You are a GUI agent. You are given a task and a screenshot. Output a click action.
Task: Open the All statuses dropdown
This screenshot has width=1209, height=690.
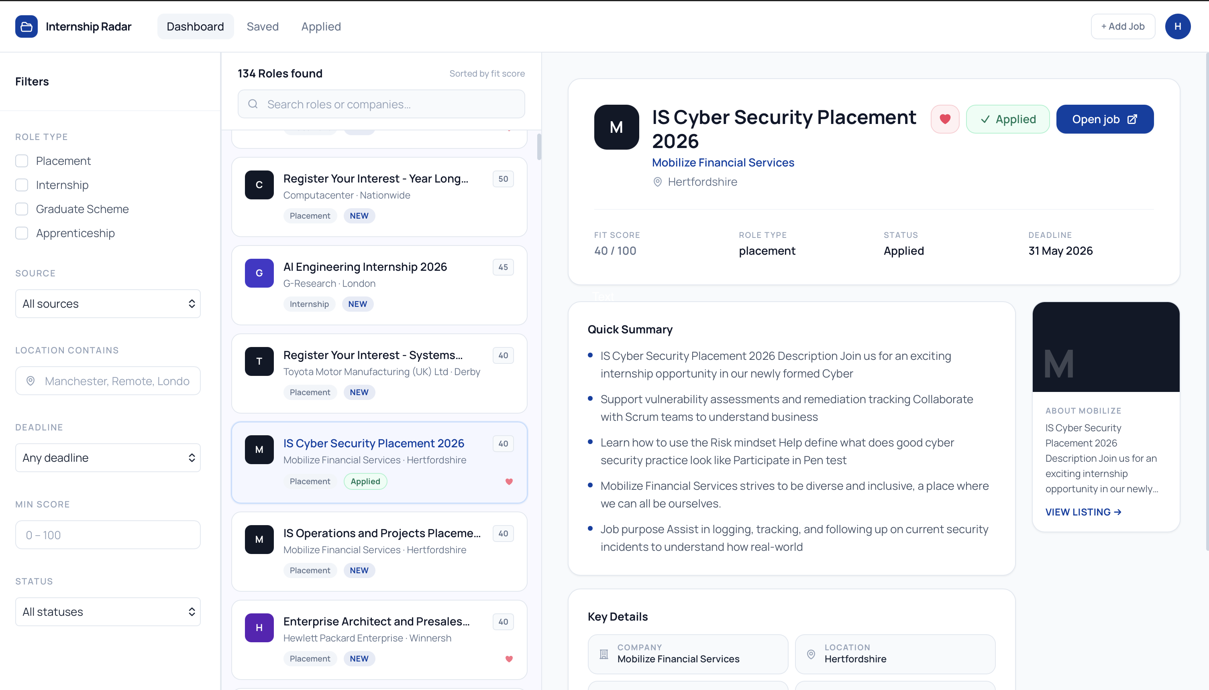[x=108, y=612]
